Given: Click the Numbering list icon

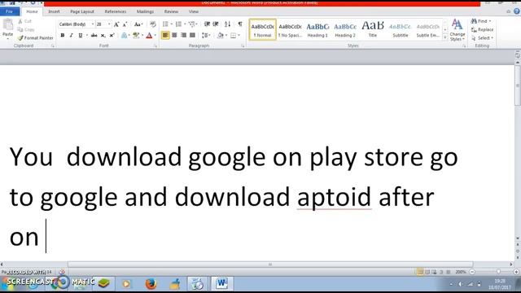Looking at the screenshot, I should [x=178, y=24].
